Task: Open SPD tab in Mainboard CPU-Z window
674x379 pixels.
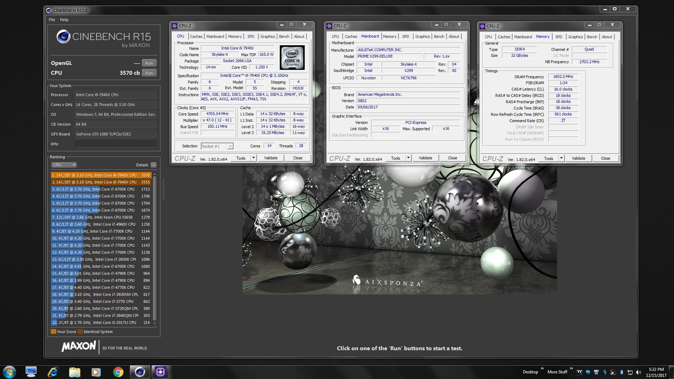Action: (x=405, y=36)
